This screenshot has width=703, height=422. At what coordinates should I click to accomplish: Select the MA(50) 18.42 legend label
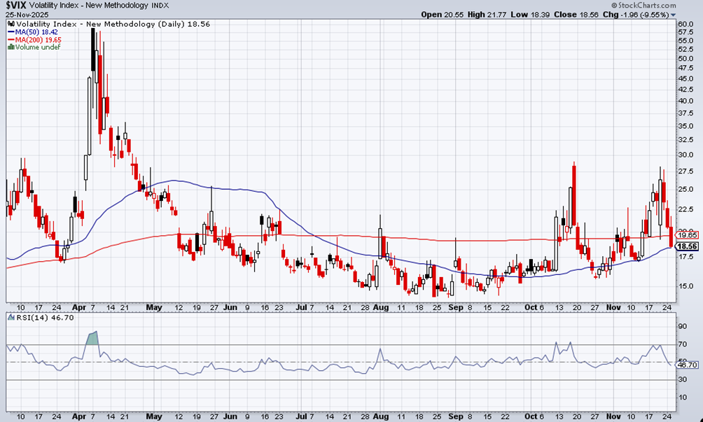click(37, 32)
